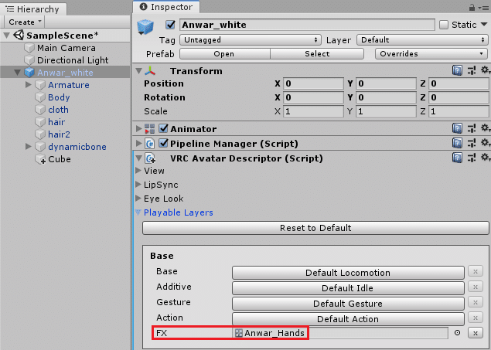Viewport: 491px width, 350px height.
Task: Collapse the Anwar_white hierarchy node
Action: (x=18, y=73)
